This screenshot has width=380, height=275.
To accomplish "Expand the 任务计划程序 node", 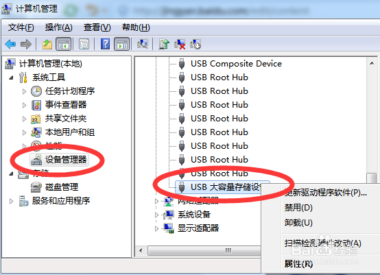I will [24, 91].
